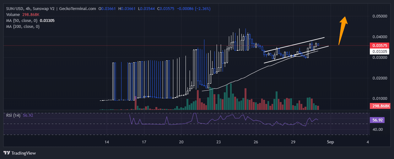Select the MA 50 indicator legend
The image size is (394, 159).
pos(30,21)
